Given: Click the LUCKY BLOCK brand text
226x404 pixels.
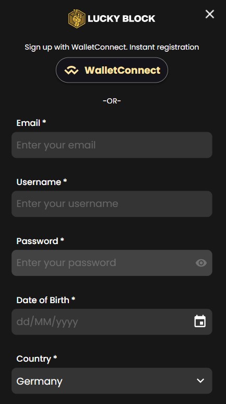Looking at the screenshot, I should 122,18.
